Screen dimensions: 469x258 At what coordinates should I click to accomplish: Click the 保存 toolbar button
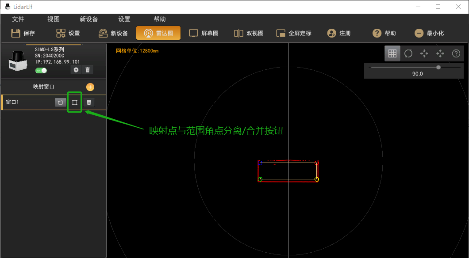pos(23,33)
